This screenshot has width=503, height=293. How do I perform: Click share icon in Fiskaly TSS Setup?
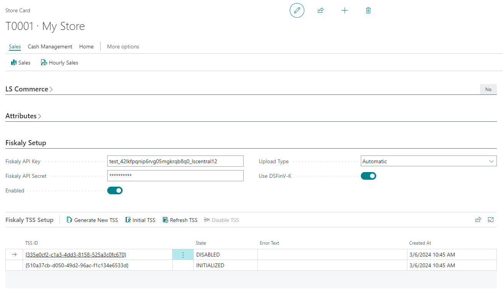pyautogui.click(x=478, y=220)
